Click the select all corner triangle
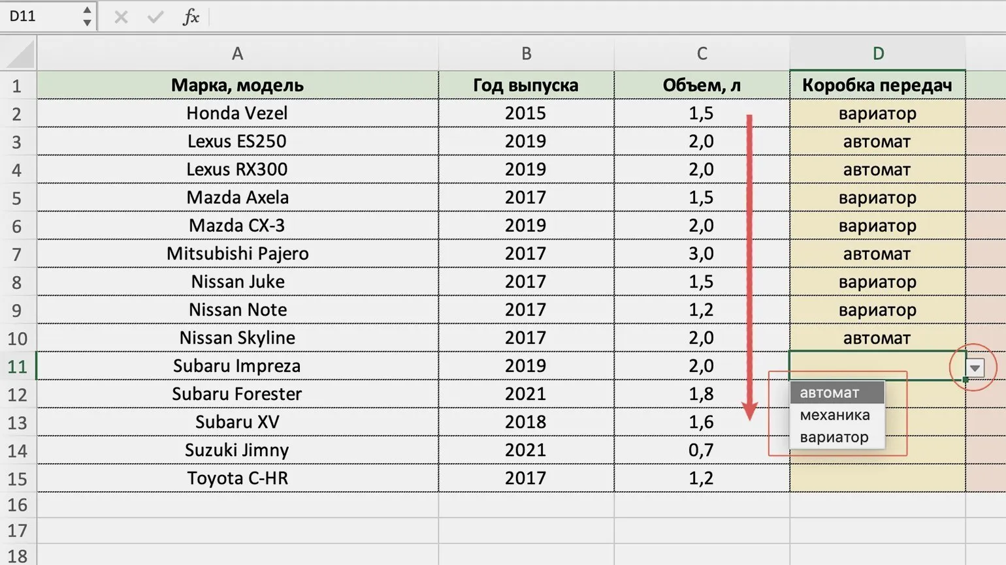 20,54
